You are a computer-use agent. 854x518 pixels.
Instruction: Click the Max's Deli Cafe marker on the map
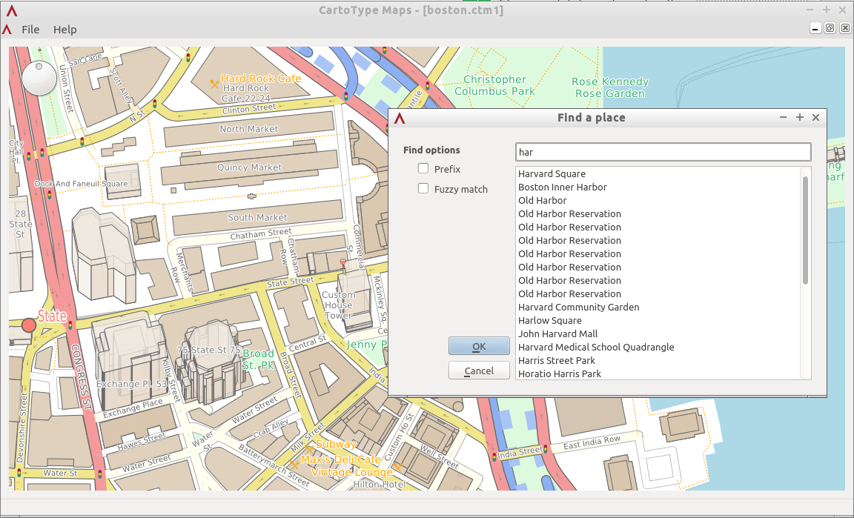pos(294,465)
